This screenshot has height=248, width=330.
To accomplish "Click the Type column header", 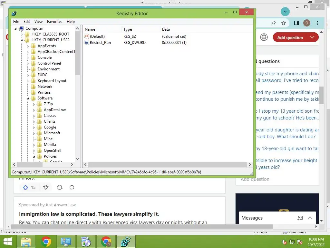I will coord(141,29).
